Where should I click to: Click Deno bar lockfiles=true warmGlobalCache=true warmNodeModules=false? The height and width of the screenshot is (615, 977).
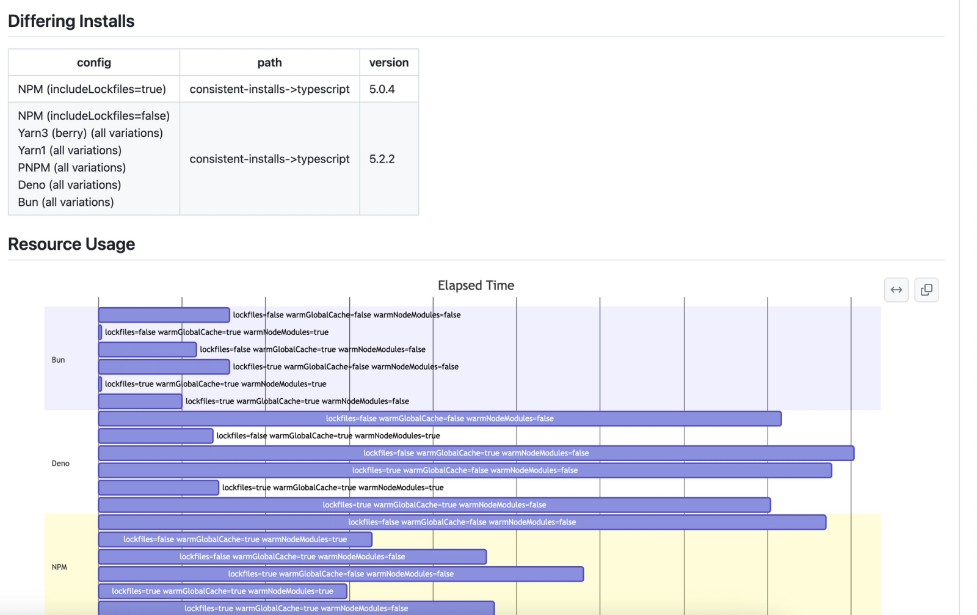[434, 504]
